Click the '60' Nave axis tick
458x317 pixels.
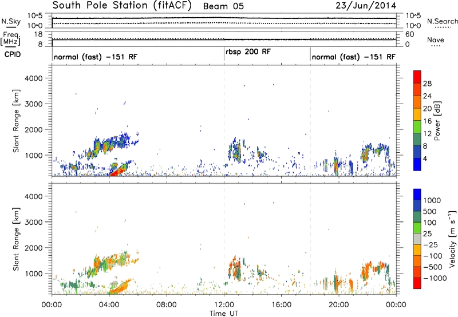pyautogui.click(x=409, y=34)
